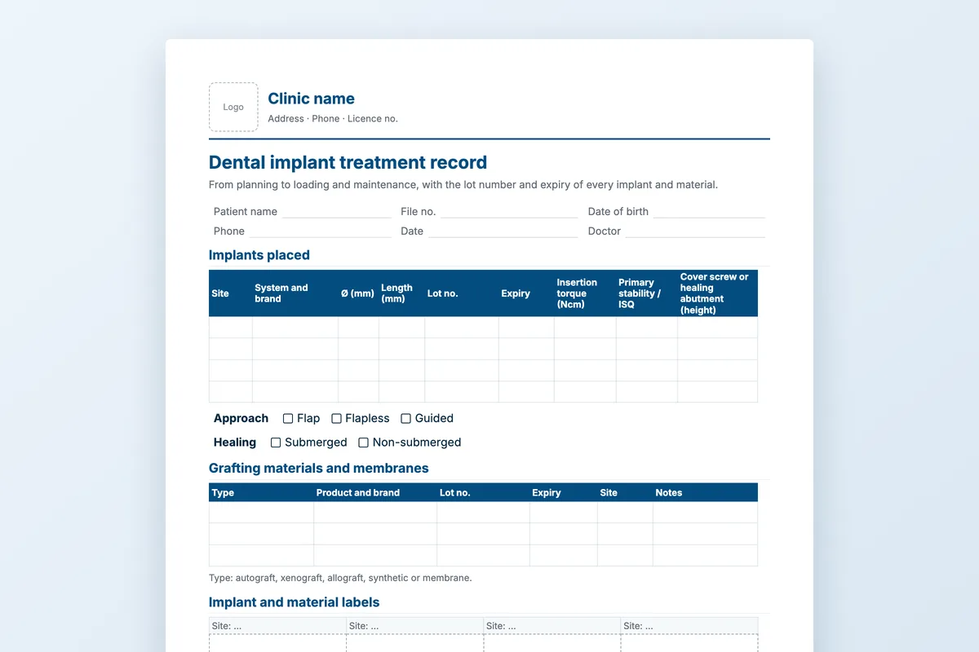The height and width of the screenshot is (652, 979).
Task: Tick the Flap approach checkbox
Action: point(288,418)
